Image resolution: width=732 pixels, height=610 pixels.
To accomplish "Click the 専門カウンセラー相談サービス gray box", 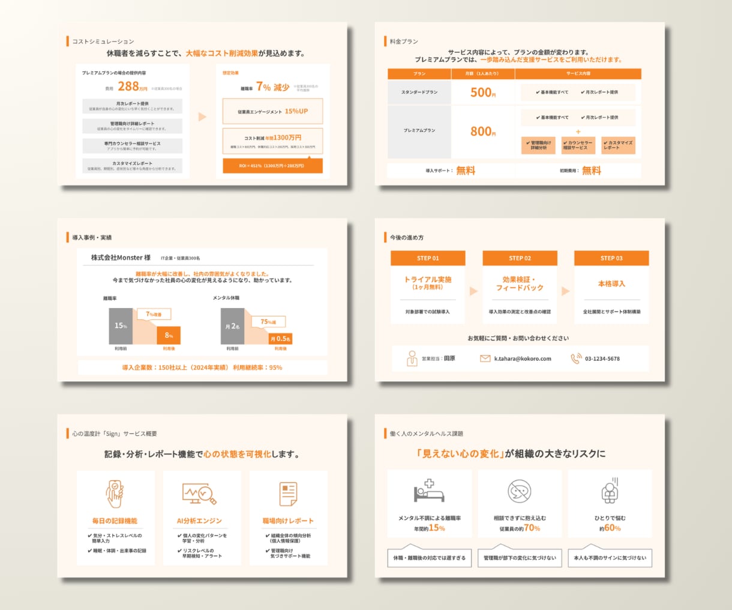I will click(132, 146).
